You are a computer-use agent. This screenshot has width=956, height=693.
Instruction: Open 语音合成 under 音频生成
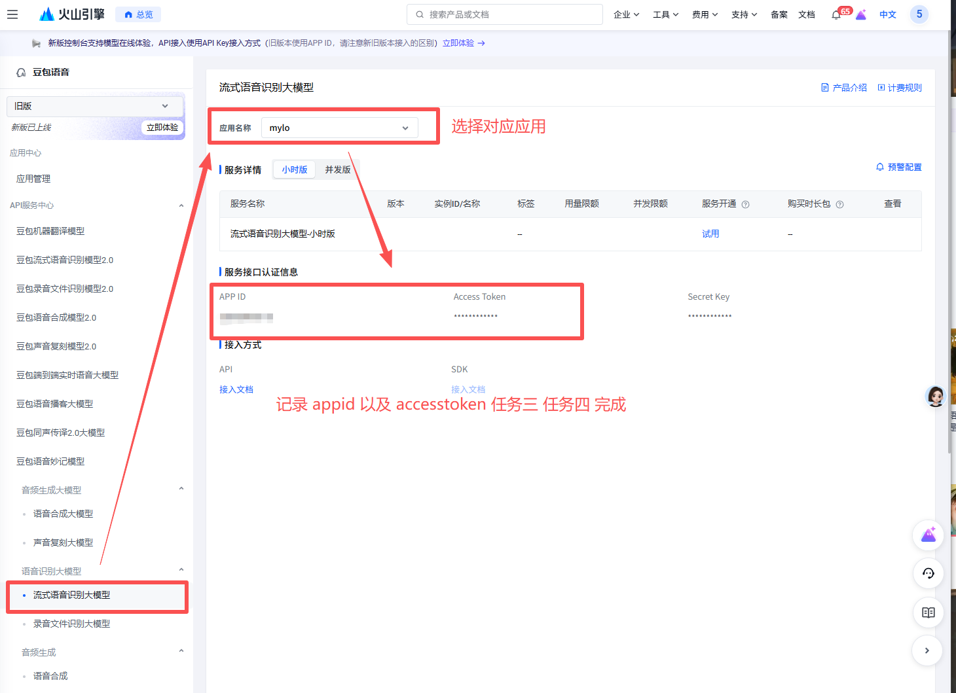(50, 676)
